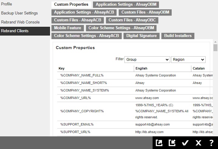218x149 pixels.
Task: Save changes with the checkmark icon
Action: tap(185, 143)
